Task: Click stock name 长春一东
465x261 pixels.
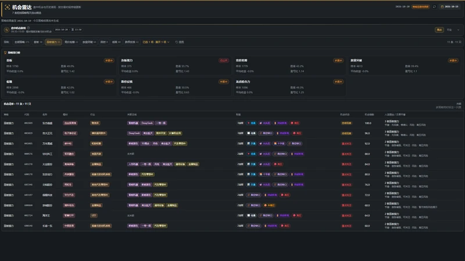Action: (x=48, y=226)
